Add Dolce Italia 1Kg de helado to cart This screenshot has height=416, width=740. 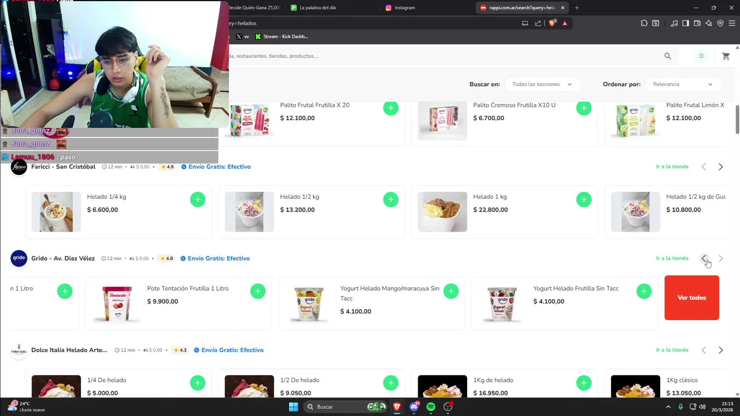click(584, 383)
